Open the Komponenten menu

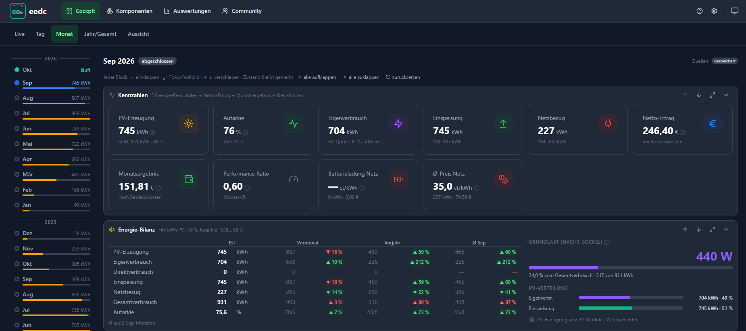(129, 11)
